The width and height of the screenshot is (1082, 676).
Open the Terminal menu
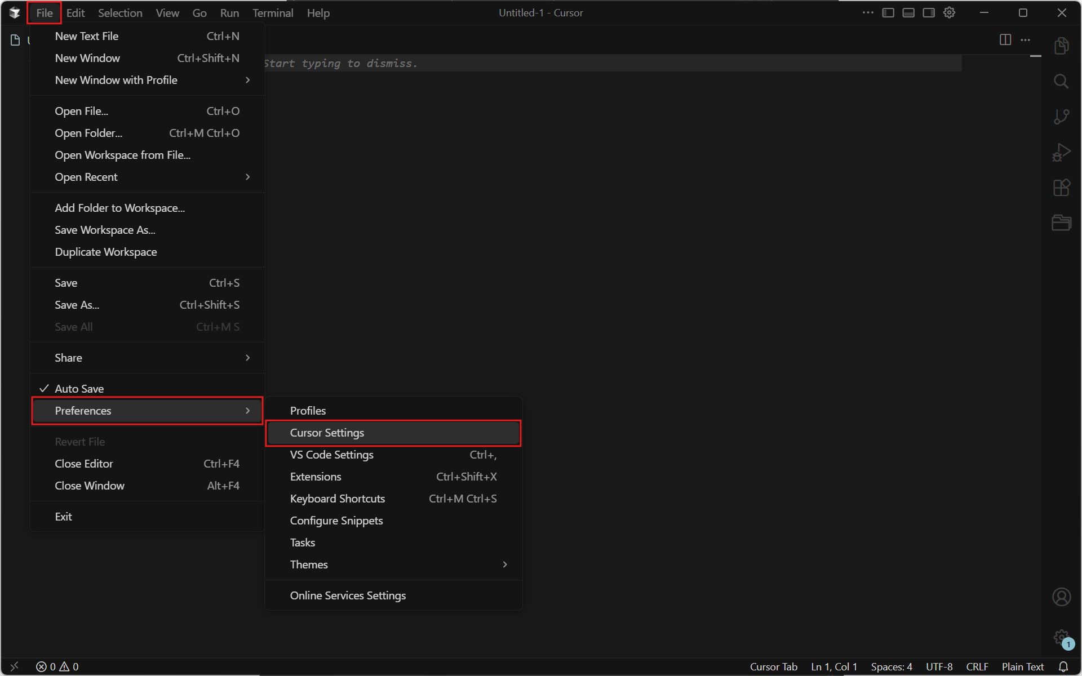tap(273, 13)
